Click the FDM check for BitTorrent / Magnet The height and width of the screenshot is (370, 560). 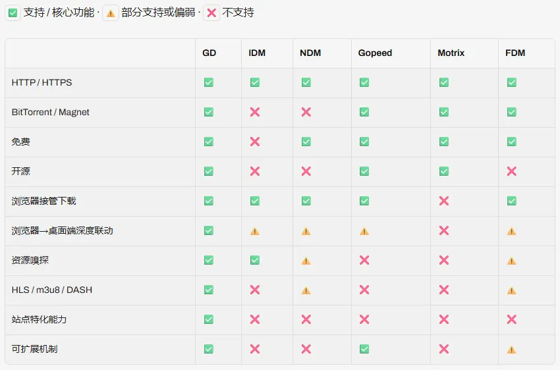512,112
